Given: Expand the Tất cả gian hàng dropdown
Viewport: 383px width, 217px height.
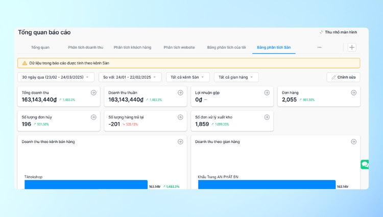Looking at the screenshot, I should click(236, 77).
